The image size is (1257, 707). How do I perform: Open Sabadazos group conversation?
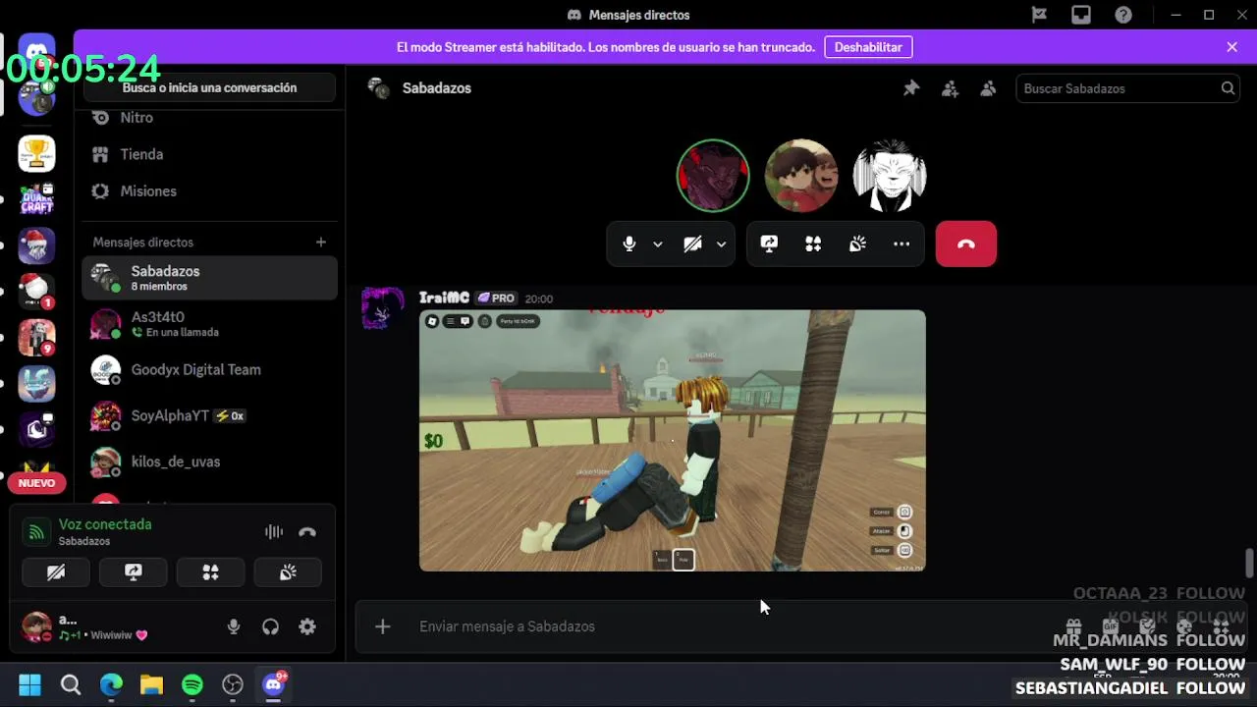209,278
